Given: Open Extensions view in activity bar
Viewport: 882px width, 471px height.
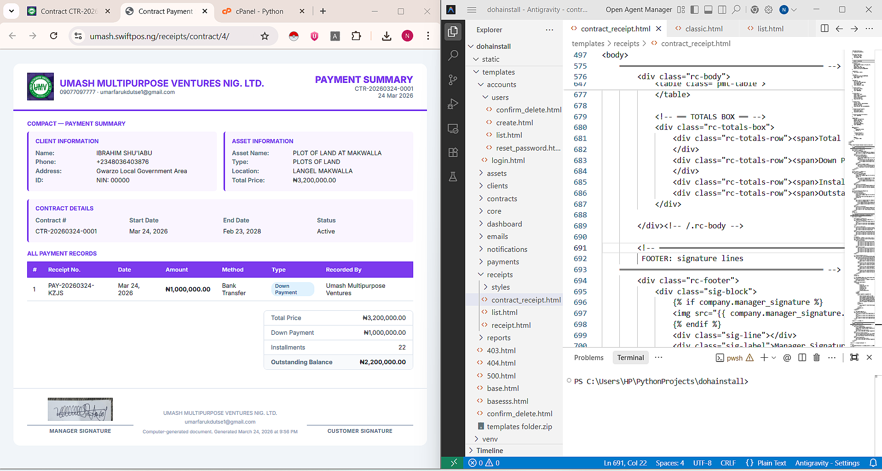Looking at the screenshot, I should click(x=453, y=152).
